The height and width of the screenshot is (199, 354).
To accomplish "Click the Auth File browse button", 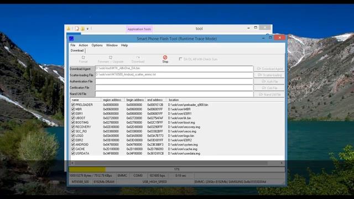I will (269, 81).
